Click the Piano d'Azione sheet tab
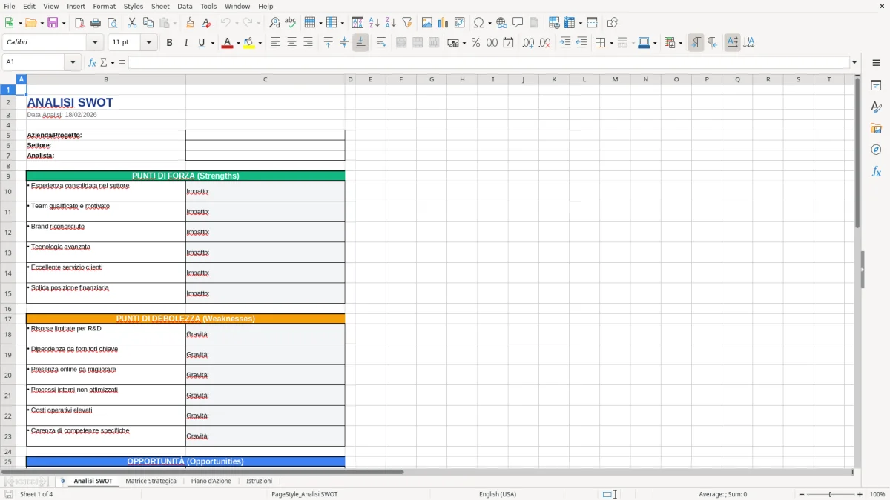 pos(210,480)
